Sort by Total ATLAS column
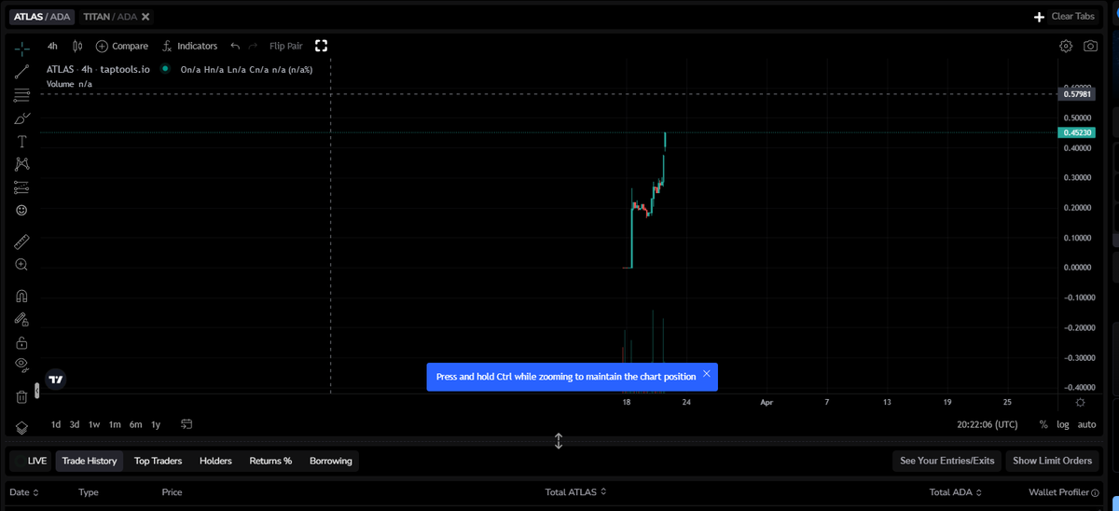This screenshot has height=511, width=1119. (x=576, y=491)
